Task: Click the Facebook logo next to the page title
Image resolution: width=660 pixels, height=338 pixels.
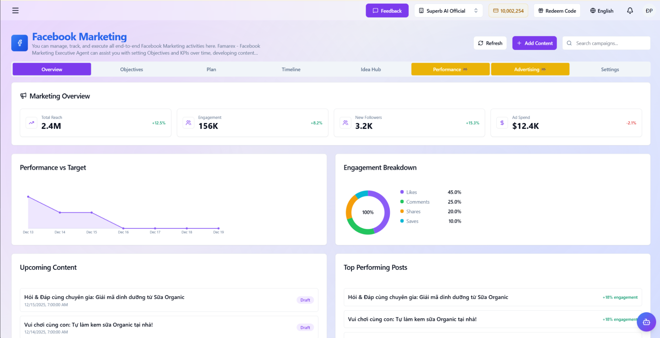Action: (19, 43)
